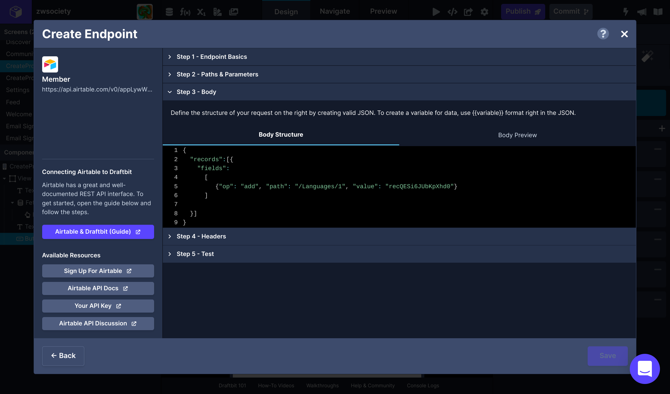Switch to the Body Preview tab
This screenshot has height=394, width=670.
[x=517, y=135]
